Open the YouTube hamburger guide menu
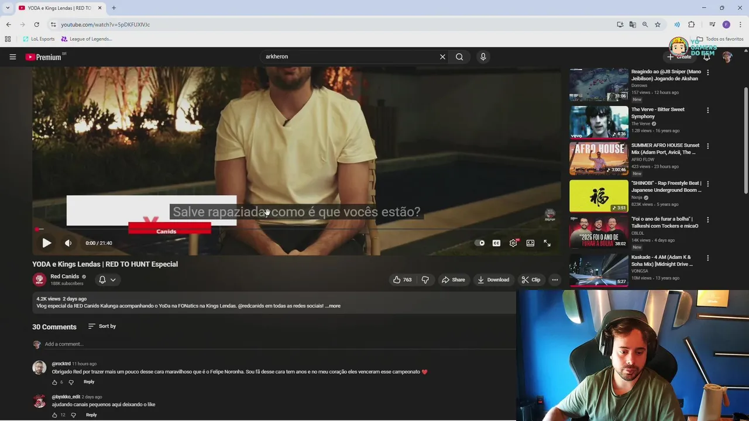The image size is (749, 421). 12,57
